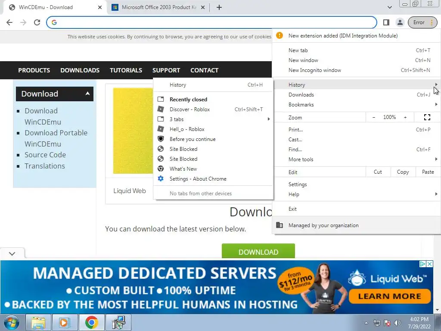Image resolution: width=441 pixels, height=331 pixels.
Task: Click the Chrome taskbar icon
Action: [x=92, y=322]
